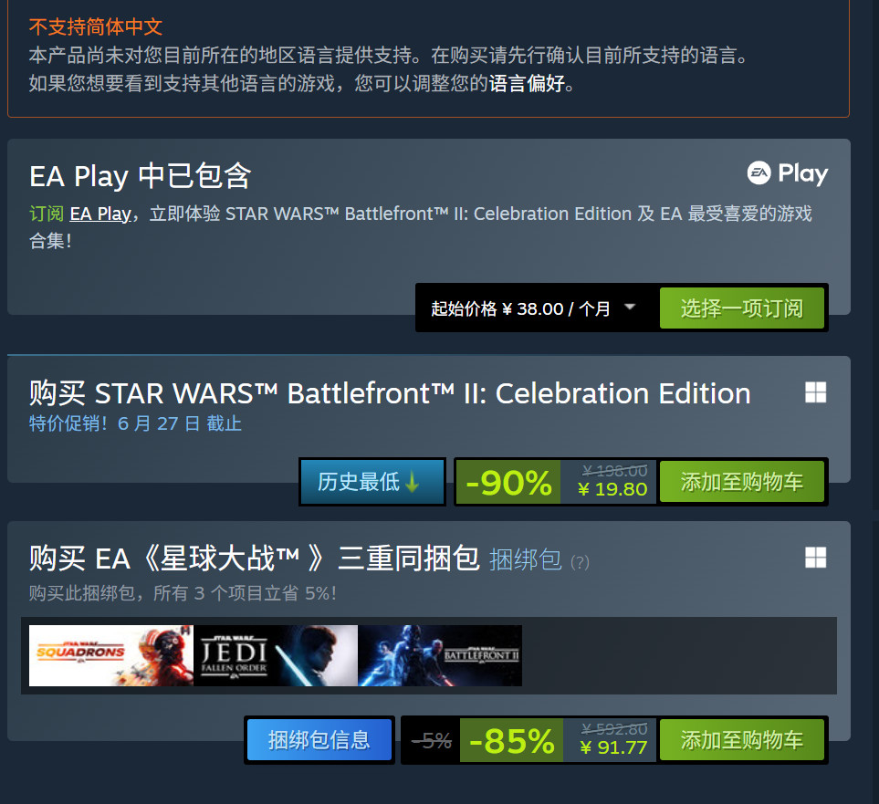Open the Jedi Fallen Order thumbnail
Viewport: 879px width, 804px height.
(276, 655)
